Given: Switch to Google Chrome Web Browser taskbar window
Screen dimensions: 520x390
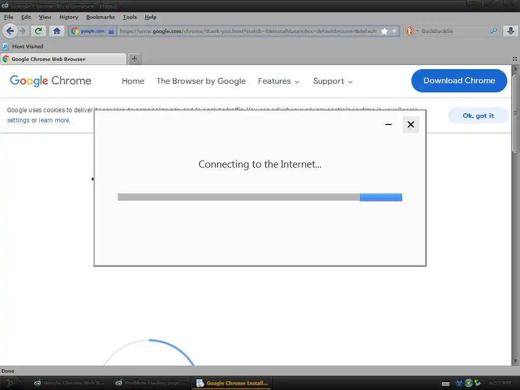Looking at the screenshot, I should [69, 383].
